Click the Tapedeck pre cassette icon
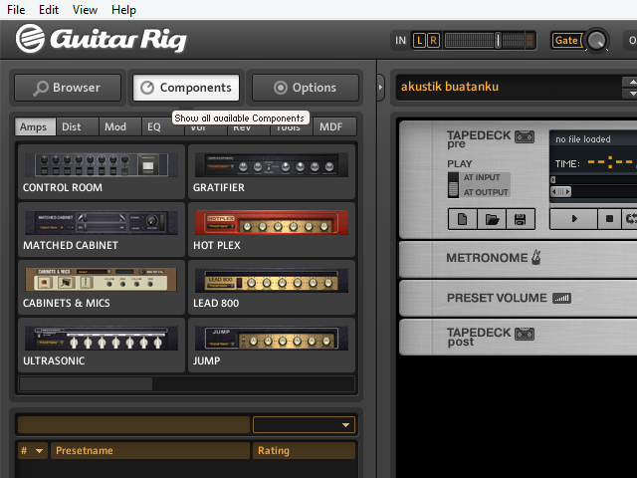637x478 pixels. pyautogui.click(x=525, y=136)
